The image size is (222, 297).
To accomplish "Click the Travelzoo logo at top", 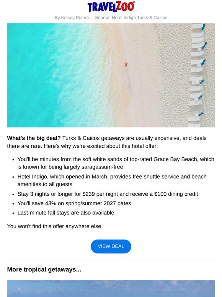I will tap(111, 7).
